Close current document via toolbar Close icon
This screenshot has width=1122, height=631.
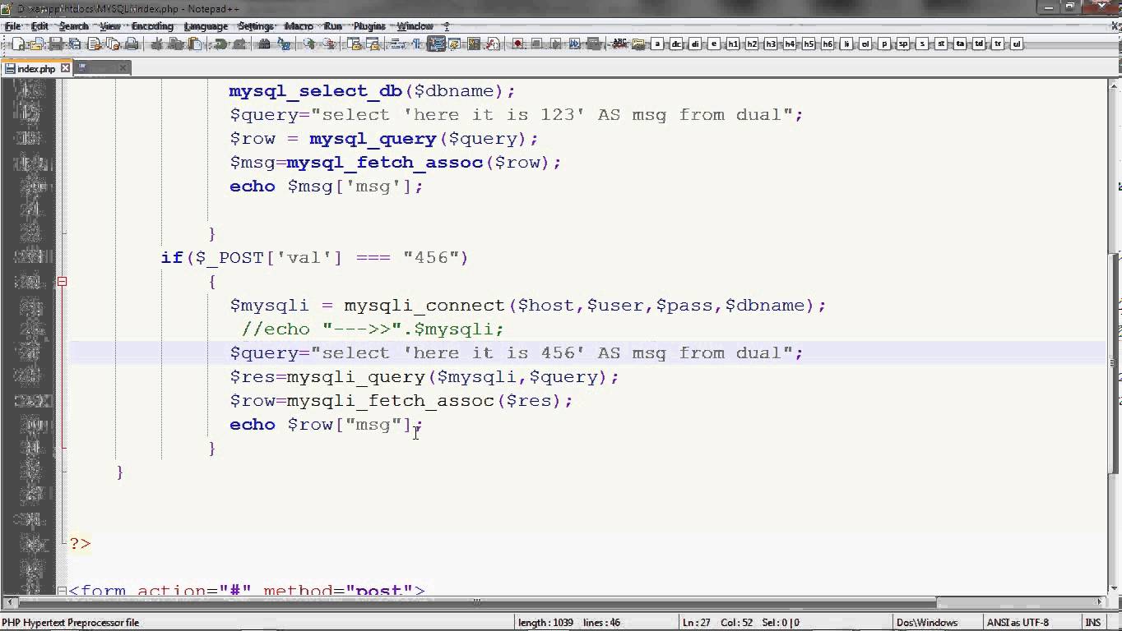coord(94,44)
